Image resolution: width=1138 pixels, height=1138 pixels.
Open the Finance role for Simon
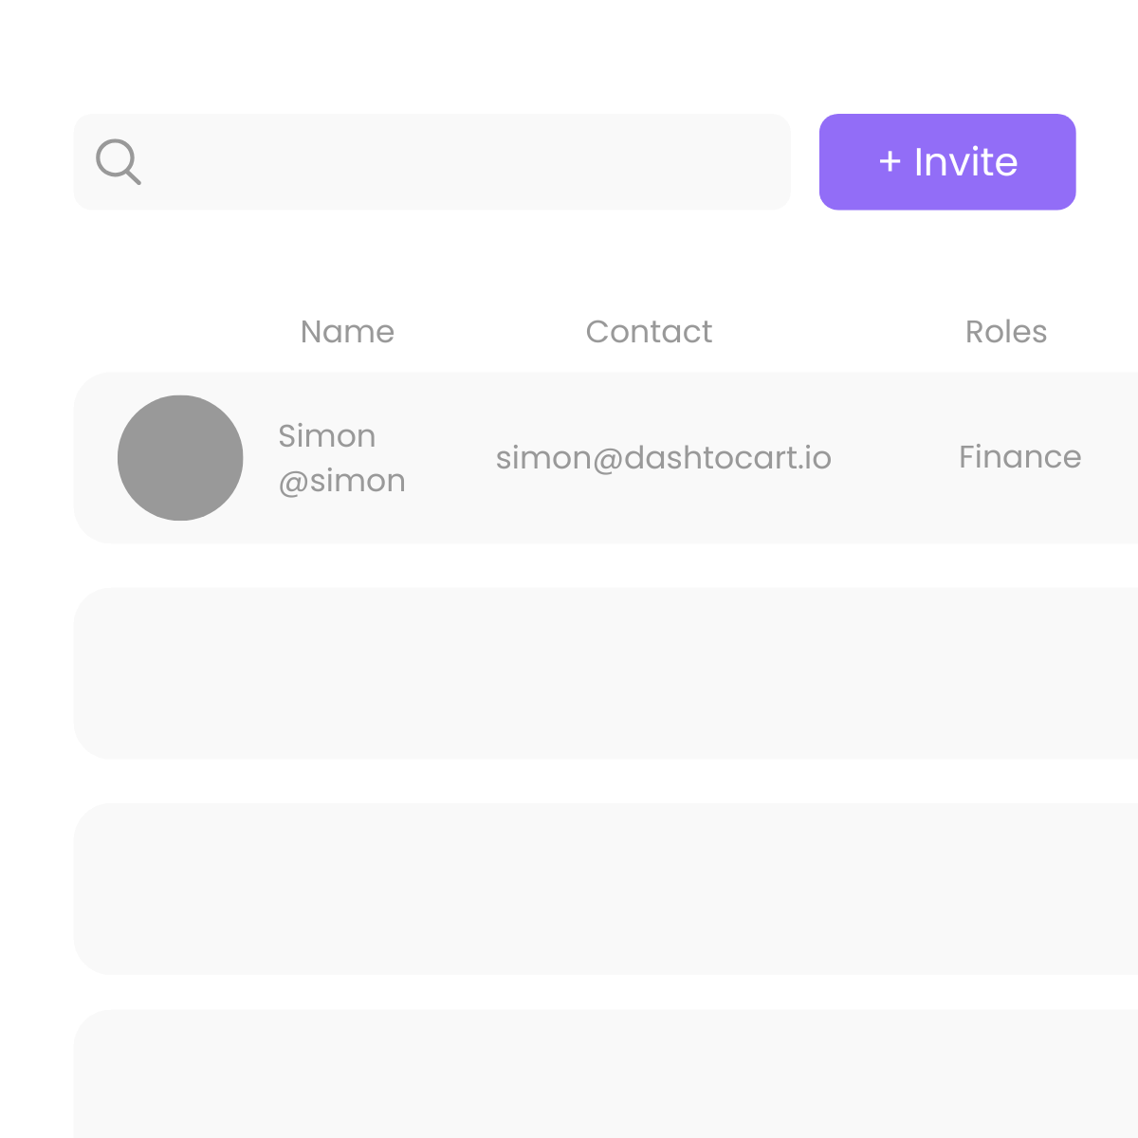click(x=1020, y=457)
